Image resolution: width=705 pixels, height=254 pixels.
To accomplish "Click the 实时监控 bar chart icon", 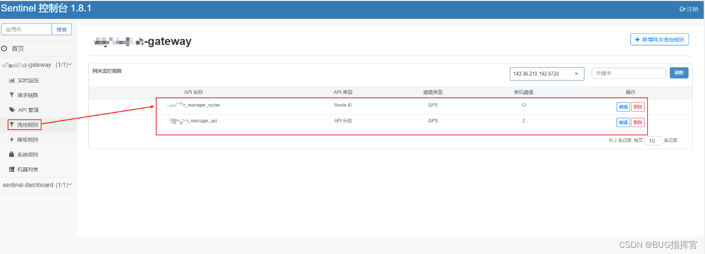I will tap(12, 80).
